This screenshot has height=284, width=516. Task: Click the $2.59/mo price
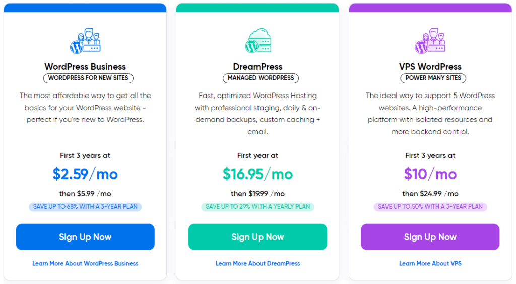pos(85,174)
